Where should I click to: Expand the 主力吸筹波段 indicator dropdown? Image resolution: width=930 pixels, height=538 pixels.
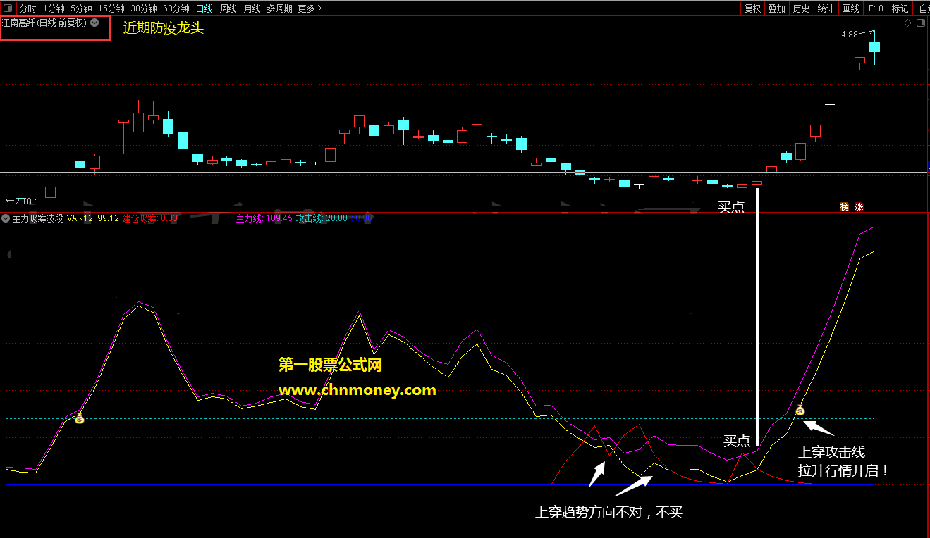point(6,218)
